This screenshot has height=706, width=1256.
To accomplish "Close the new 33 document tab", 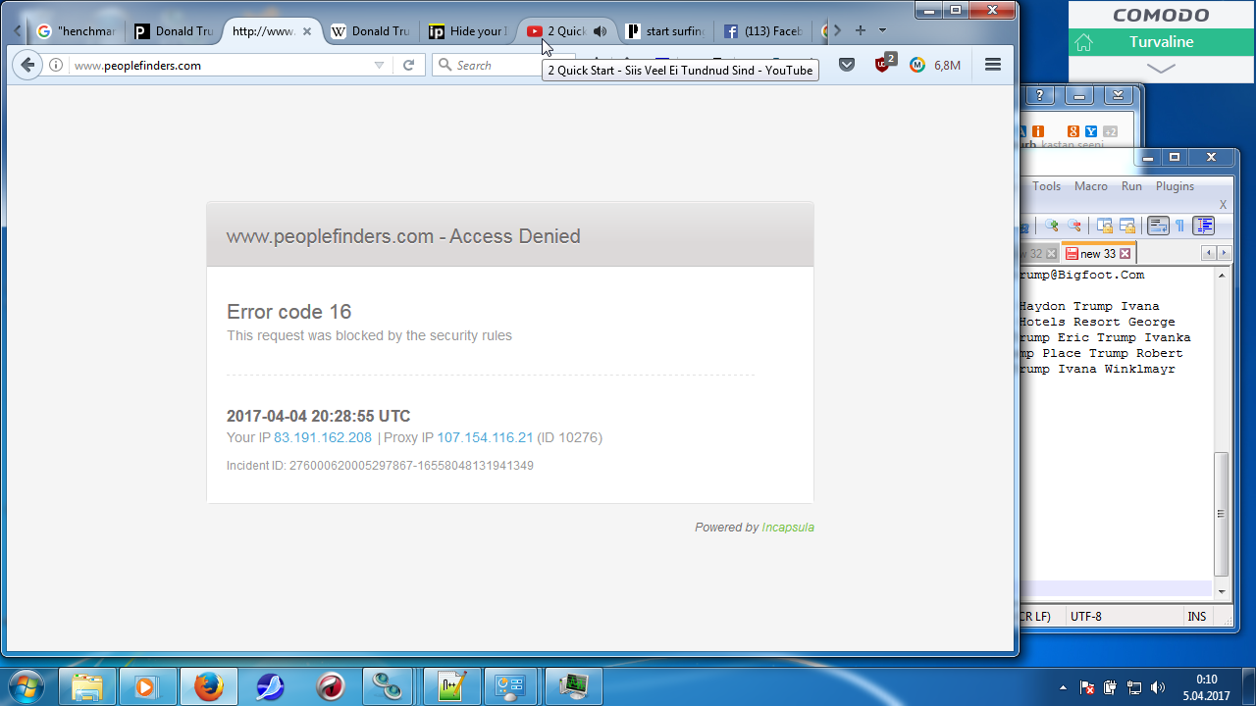I will tap(1125, 253).
